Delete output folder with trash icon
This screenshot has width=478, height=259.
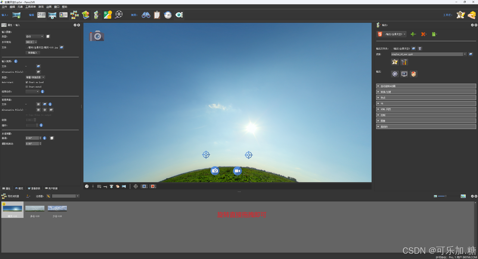click(x=420, y=49)
